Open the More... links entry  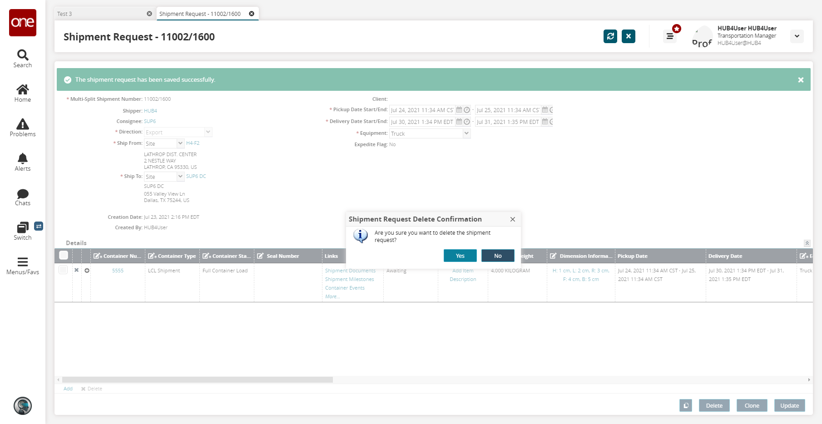click(x=332, y=296)
